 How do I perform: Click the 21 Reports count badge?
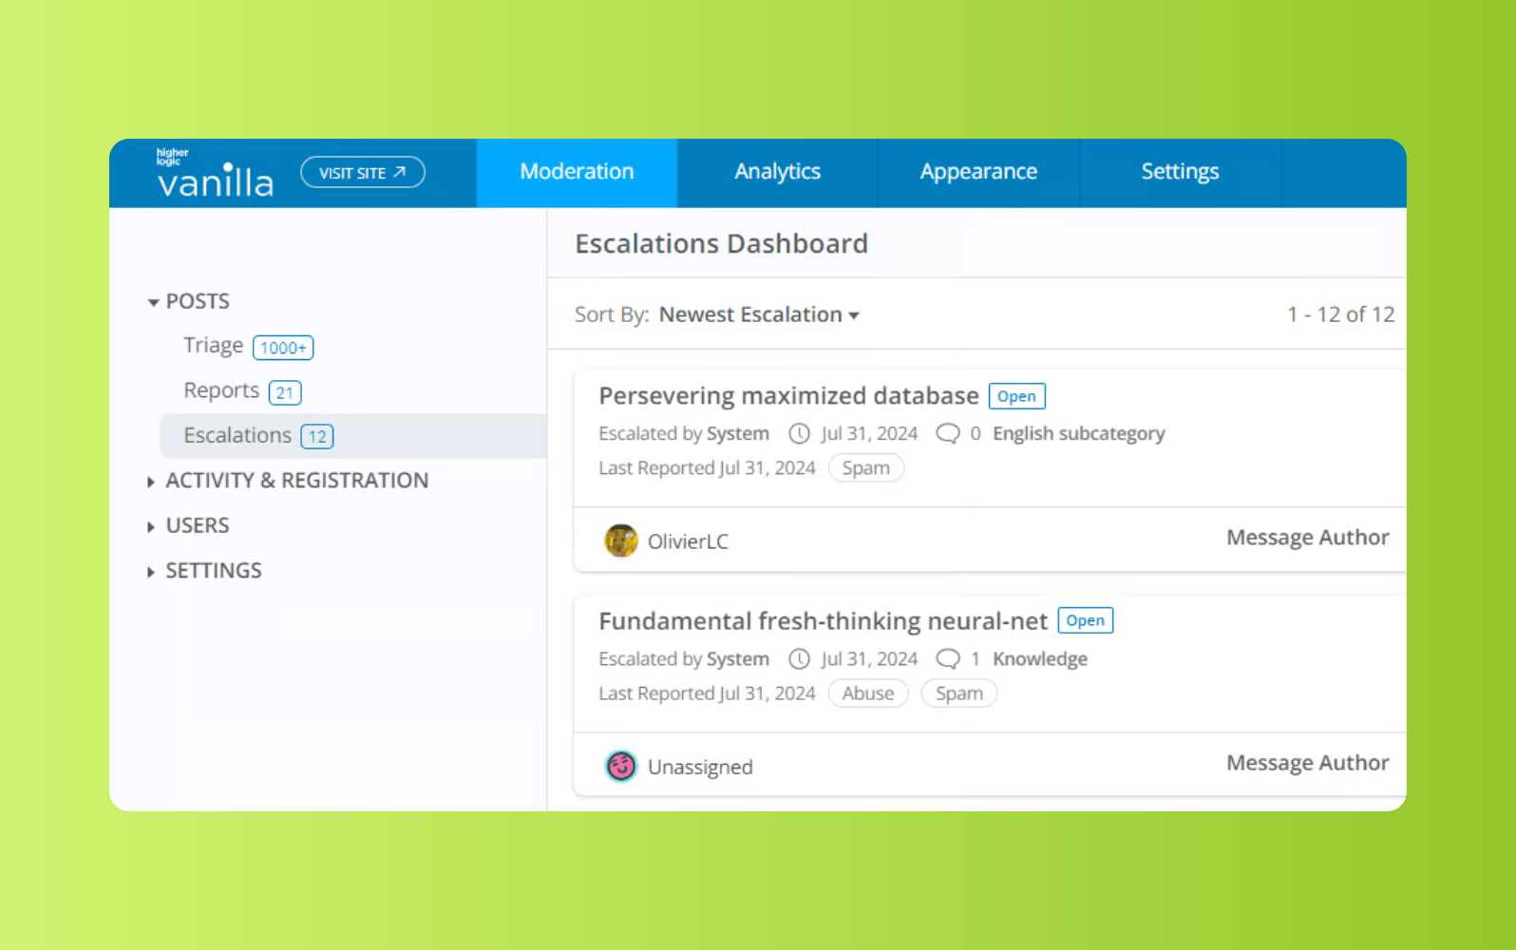(285, 392)
